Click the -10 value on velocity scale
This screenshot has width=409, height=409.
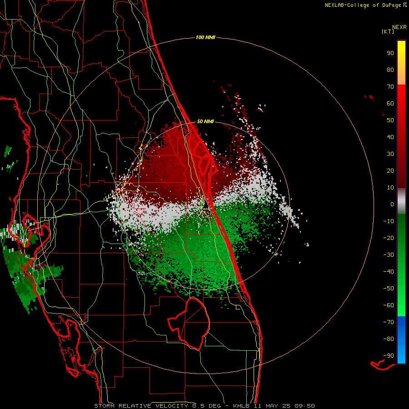pos(389,221)
